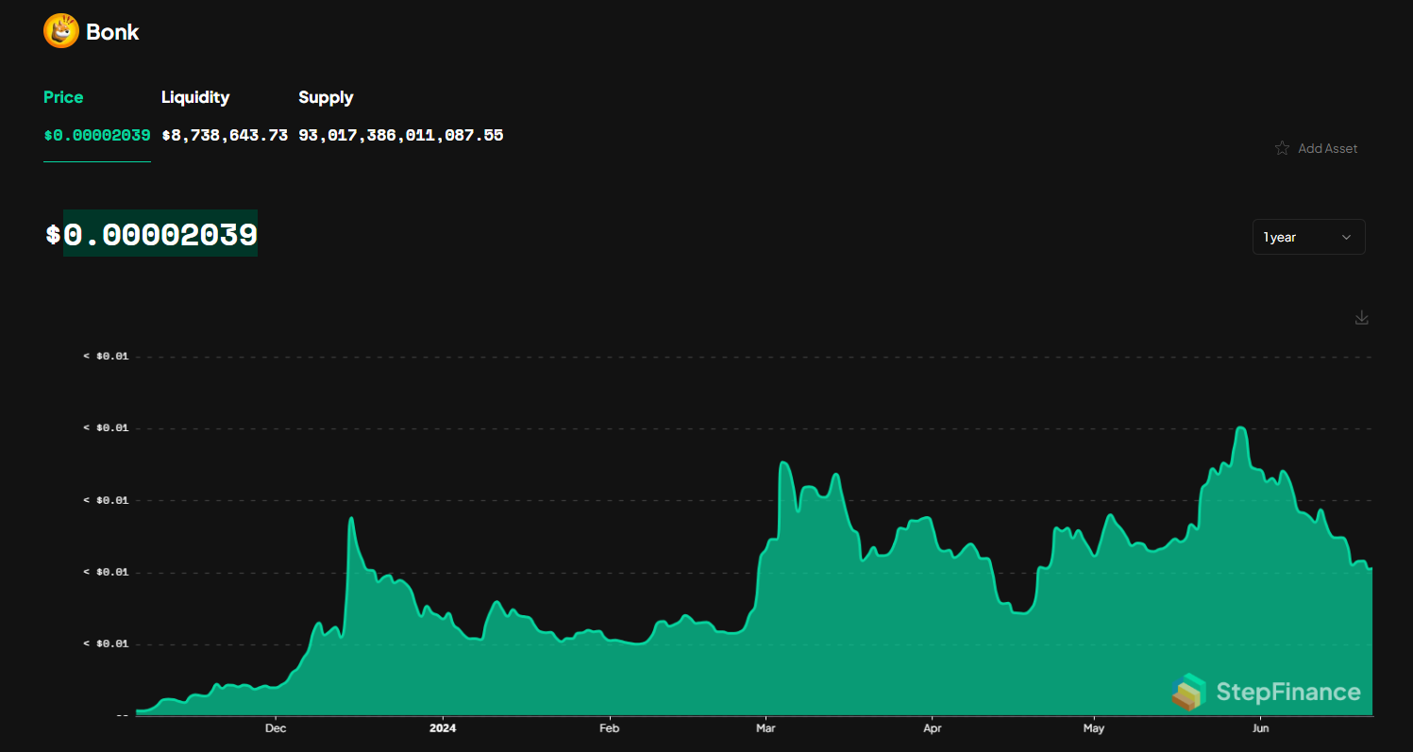Switch to the Liquidity tab

(x=195, y=97)
